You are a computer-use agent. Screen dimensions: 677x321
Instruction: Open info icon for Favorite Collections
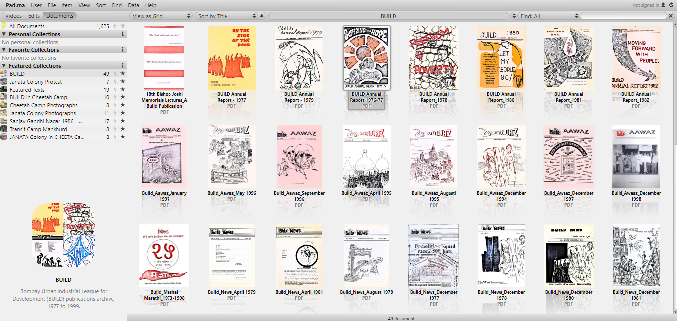click(x=123, y=50)
